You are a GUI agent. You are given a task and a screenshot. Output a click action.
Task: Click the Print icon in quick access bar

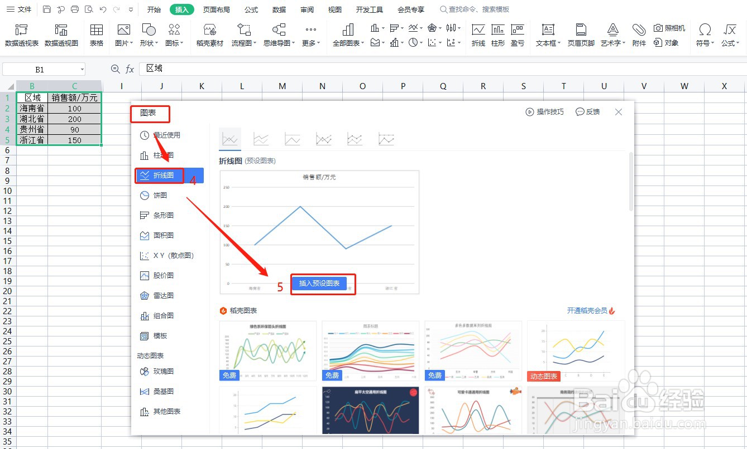pos(75,9)
